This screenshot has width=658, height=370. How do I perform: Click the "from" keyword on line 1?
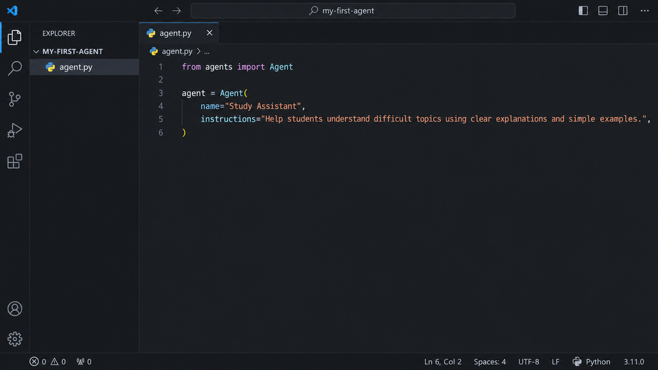(191, 67)
